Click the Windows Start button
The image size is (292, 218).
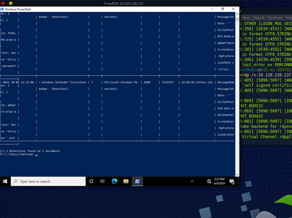click(5, 181)
